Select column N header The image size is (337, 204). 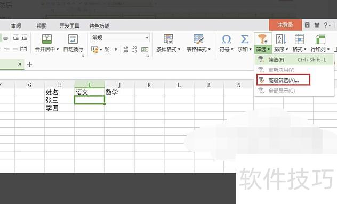point(239,85)
